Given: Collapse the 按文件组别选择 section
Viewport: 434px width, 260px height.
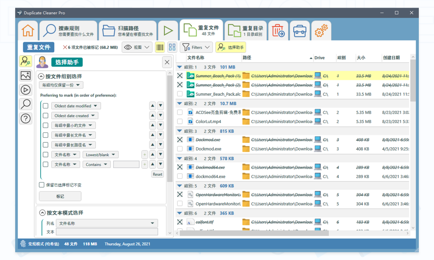Looking at the screenshot, I should click(41, 77).
